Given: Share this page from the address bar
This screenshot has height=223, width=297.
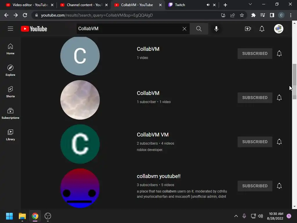Looking at the screenshot, I should 233,15.
